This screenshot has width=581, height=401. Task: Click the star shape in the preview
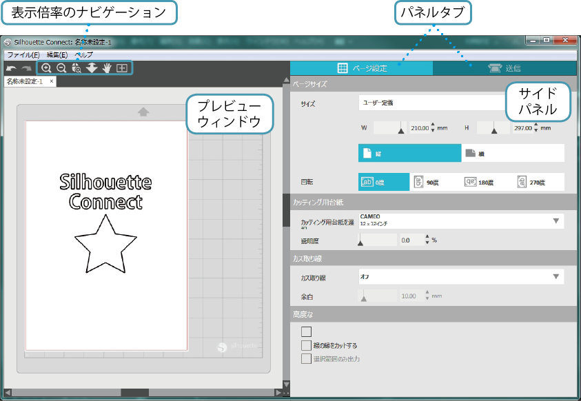pyautogui.click(x=105, y=245)
